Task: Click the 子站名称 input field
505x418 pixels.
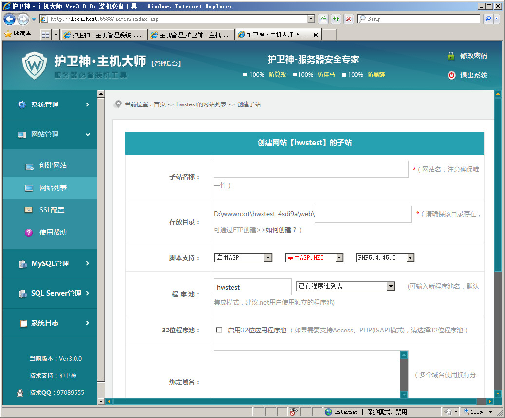Action: point(311,170)
